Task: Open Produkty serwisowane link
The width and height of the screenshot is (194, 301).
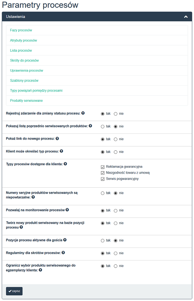Action: pyautogui.click(x=26, y=100)
